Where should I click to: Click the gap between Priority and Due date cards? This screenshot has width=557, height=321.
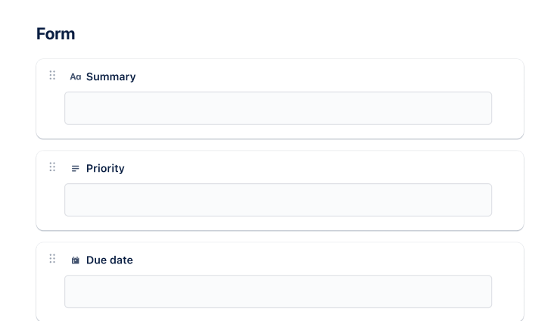click(x=279, y=236)
